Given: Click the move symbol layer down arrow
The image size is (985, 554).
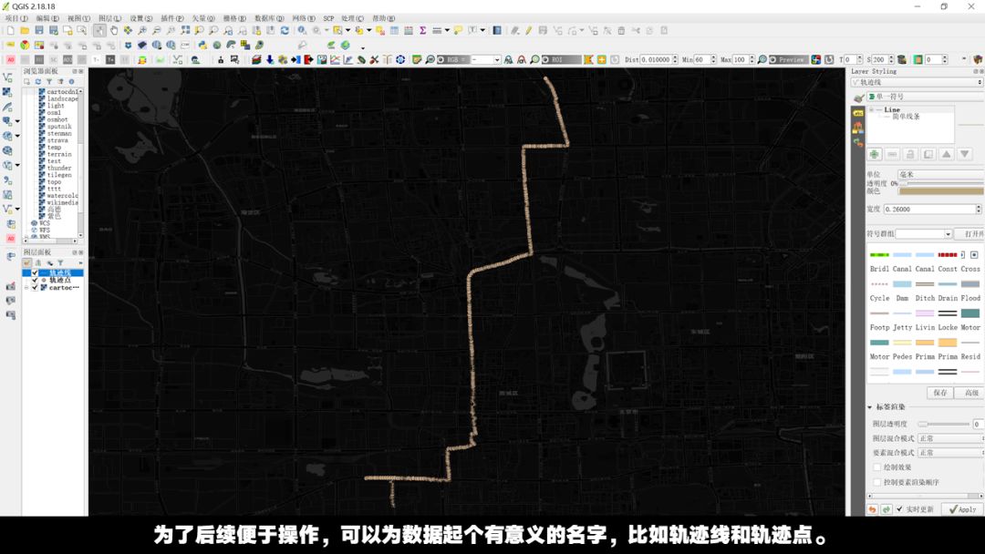Looking at the screenshot, I should (965, 154).
